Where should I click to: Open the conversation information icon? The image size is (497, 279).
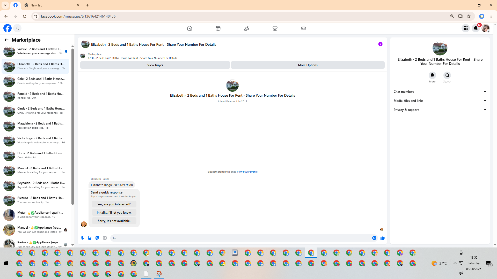point(380,44)
